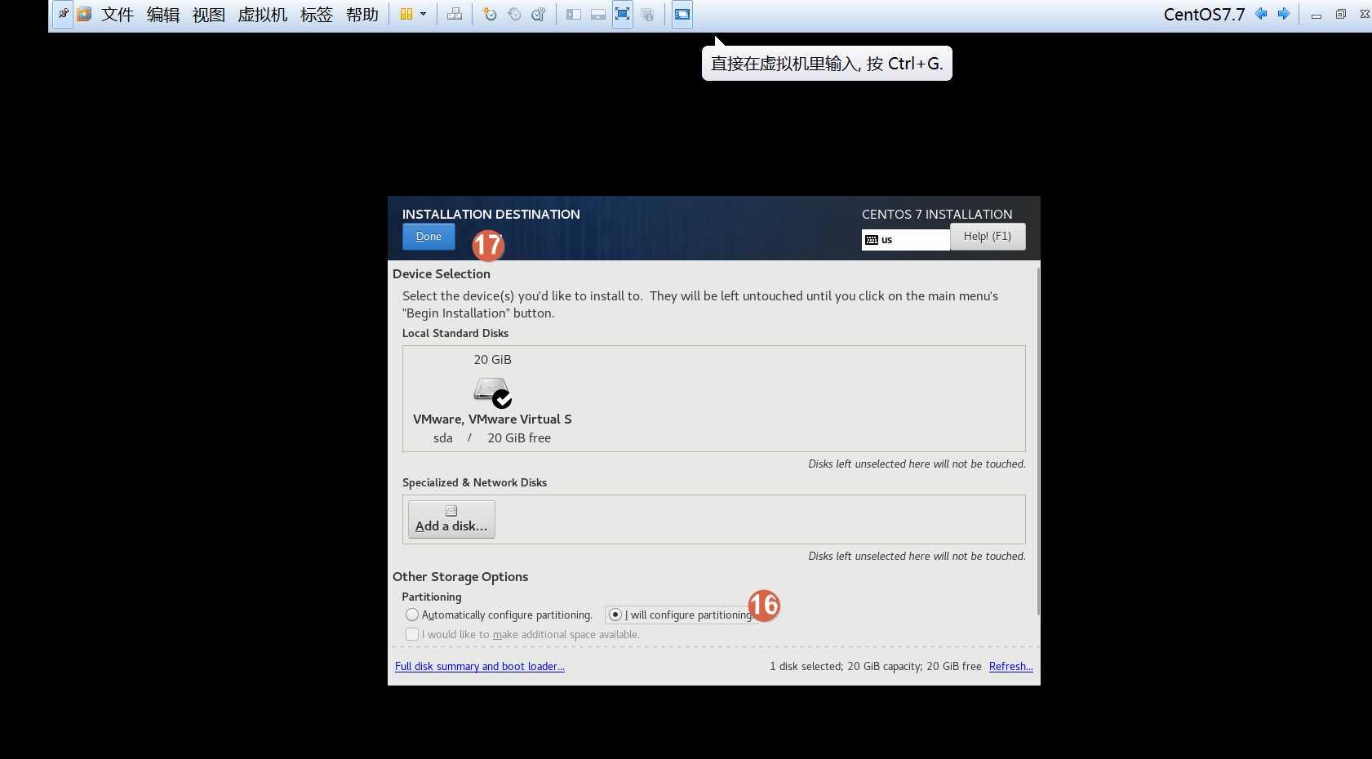
Task: Restore the VMware window
Action: [1340, 14]
